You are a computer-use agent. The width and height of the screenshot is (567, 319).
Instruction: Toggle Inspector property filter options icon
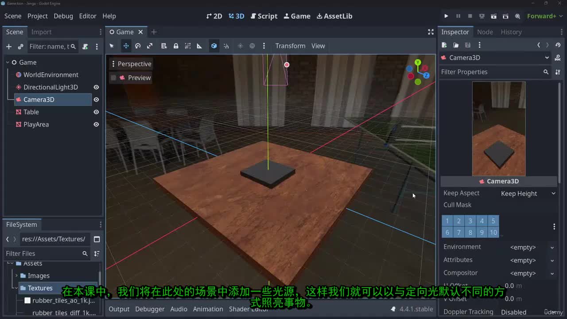tap(558, 72)
